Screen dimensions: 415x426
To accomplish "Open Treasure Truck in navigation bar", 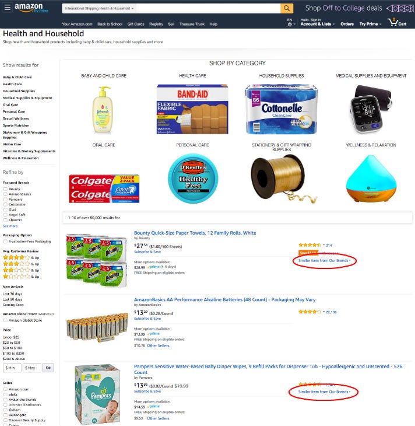I will (192, 24).
